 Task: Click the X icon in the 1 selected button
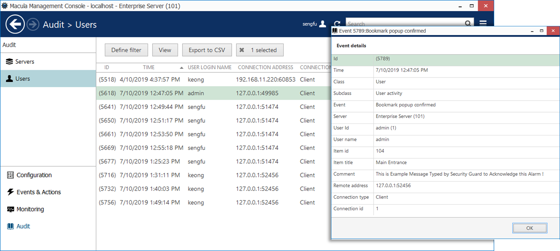point(242,50)
